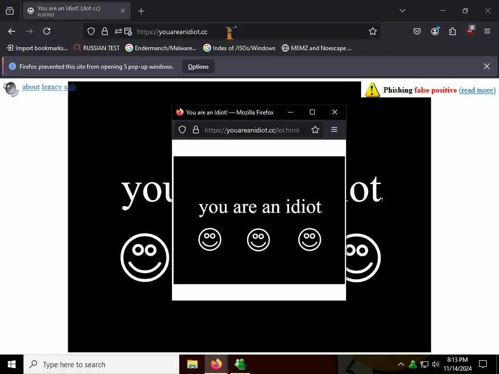
Task: Close the 'You are an Idiot!' tab
Action: [x=122, y=11]
